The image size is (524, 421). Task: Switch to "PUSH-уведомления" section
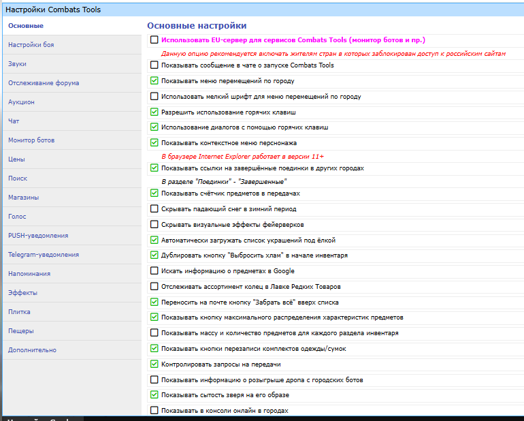(38, 236)
